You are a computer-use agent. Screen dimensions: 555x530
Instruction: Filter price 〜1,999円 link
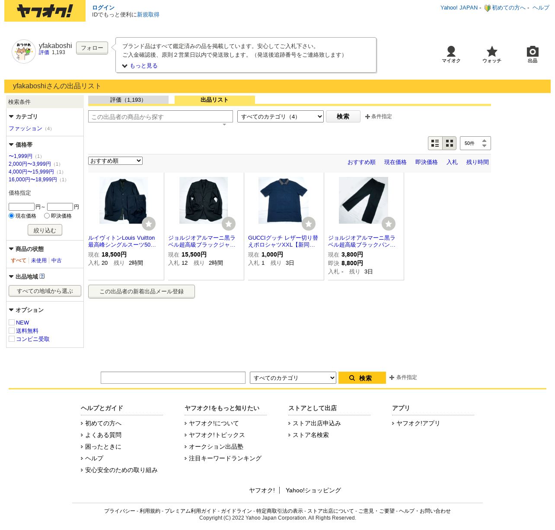click(x=20, y=156)
